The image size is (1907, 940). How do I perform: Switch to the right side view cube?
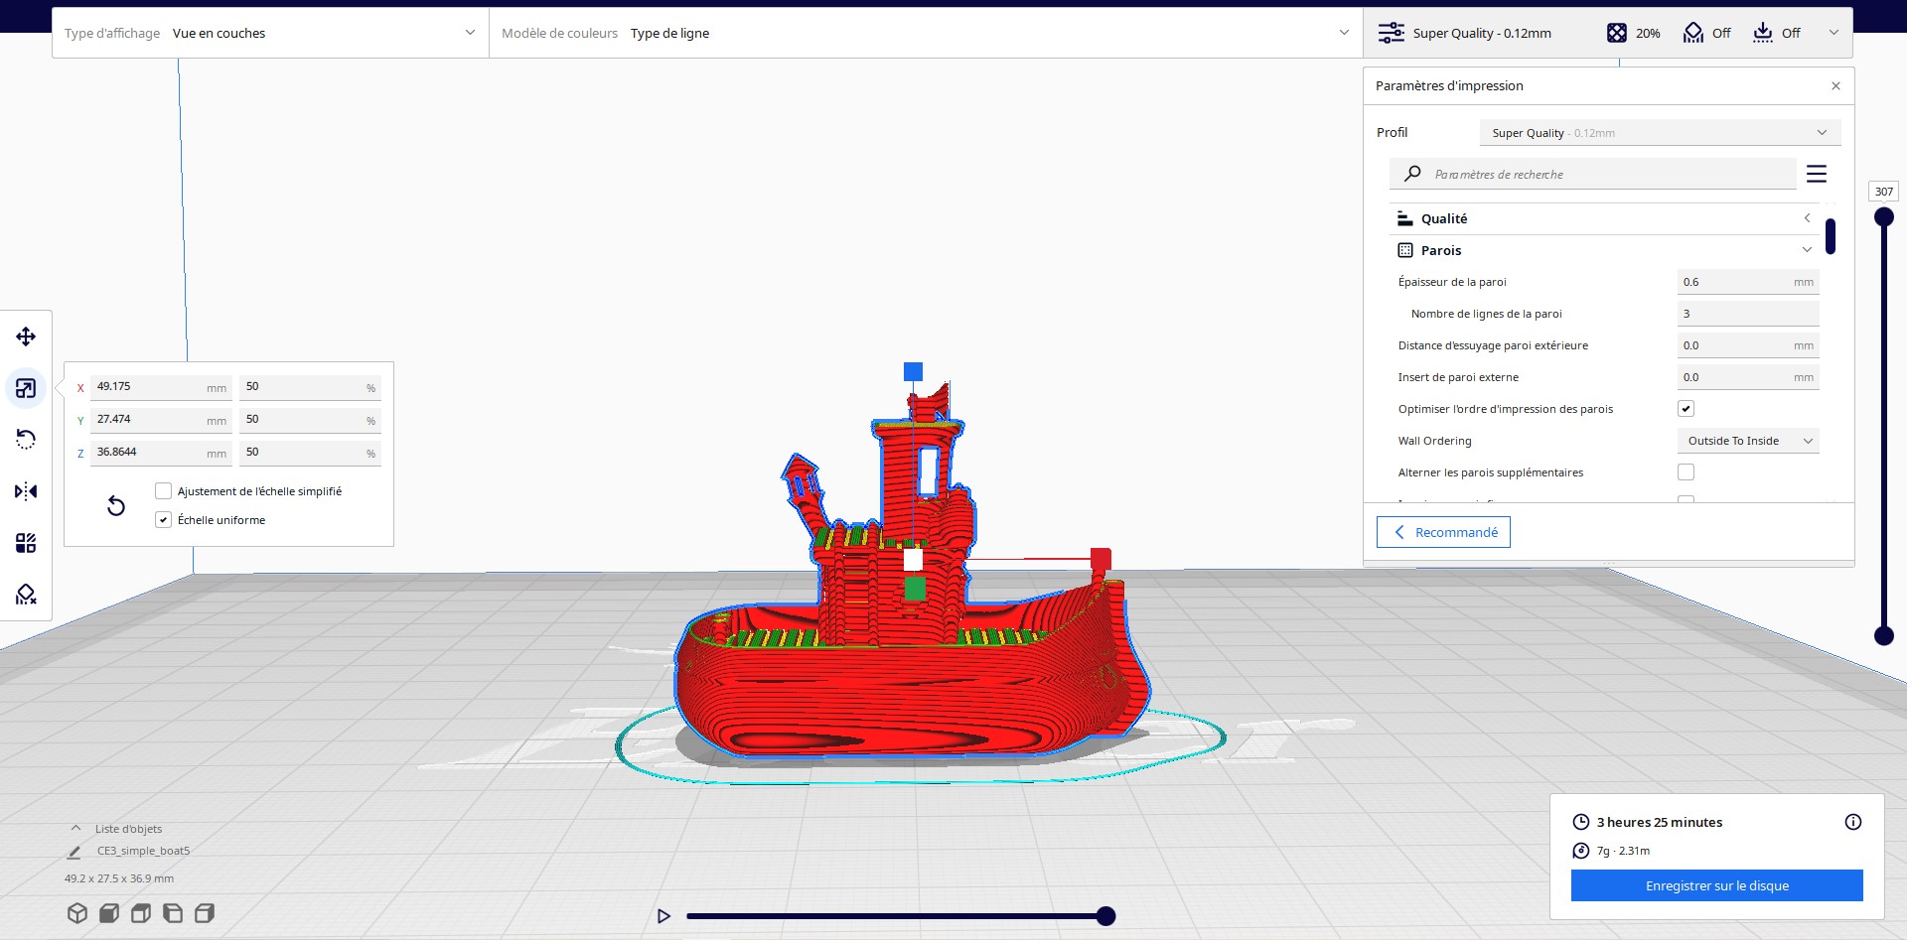(x=205, y=913)
